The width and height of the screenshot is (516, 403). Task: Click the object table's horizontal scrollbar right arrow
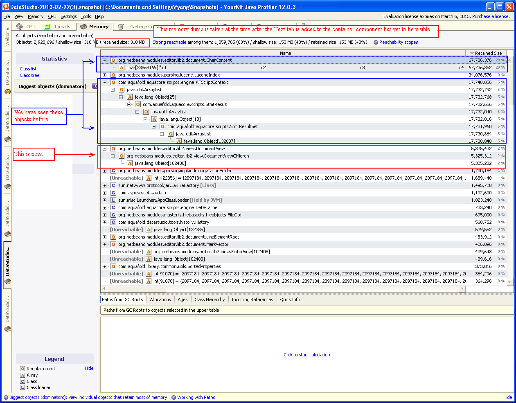(462, 288)
